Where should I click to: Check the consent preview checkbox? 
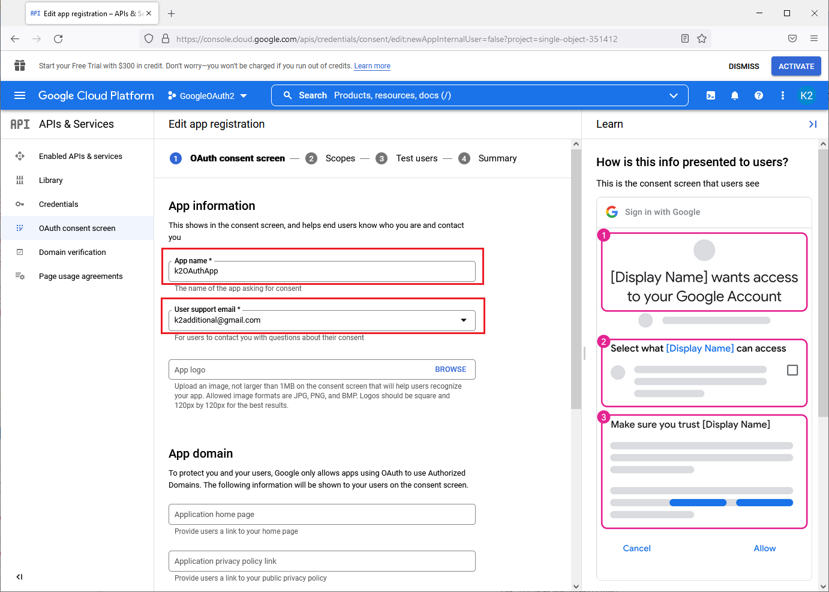pyautogui.click(x=792, y=370)
